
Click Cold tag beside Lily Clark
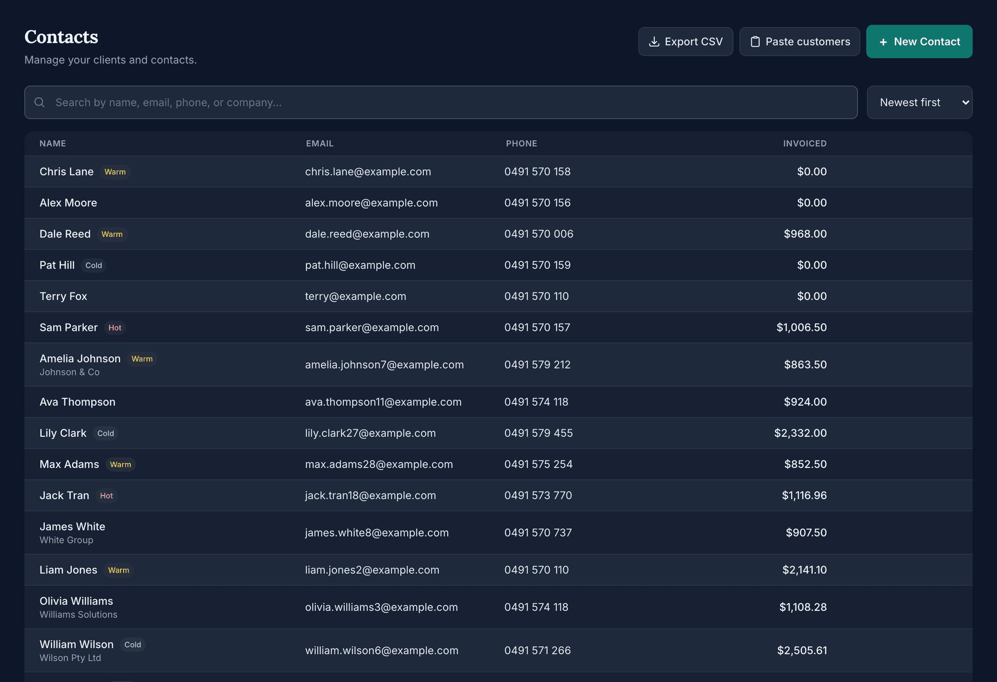[x=105, y=433]
